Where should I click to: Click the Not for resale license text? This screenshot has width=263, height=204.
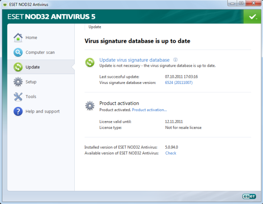[x=183, y=128]
